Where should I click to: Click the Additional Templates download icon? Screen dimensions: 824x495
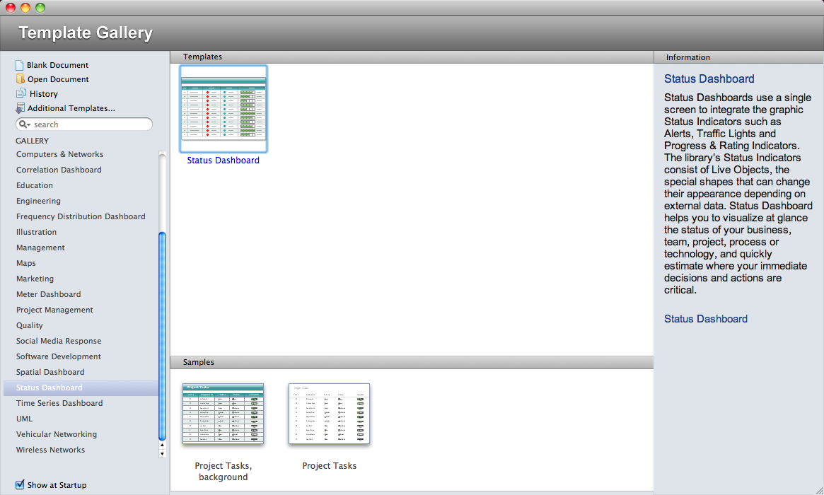click(x=20, y=108)
